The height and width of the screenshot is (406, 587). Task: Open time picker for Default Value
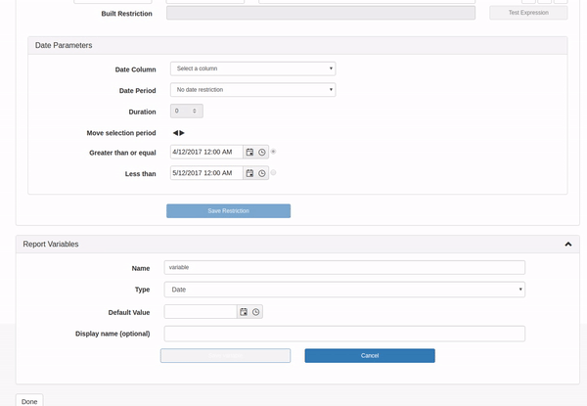pos(256,312)
